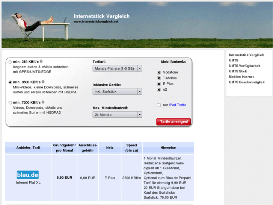
Task: Open the Tarifart Monats-Flatrate dropdown
Action: [x=117, y=68]
